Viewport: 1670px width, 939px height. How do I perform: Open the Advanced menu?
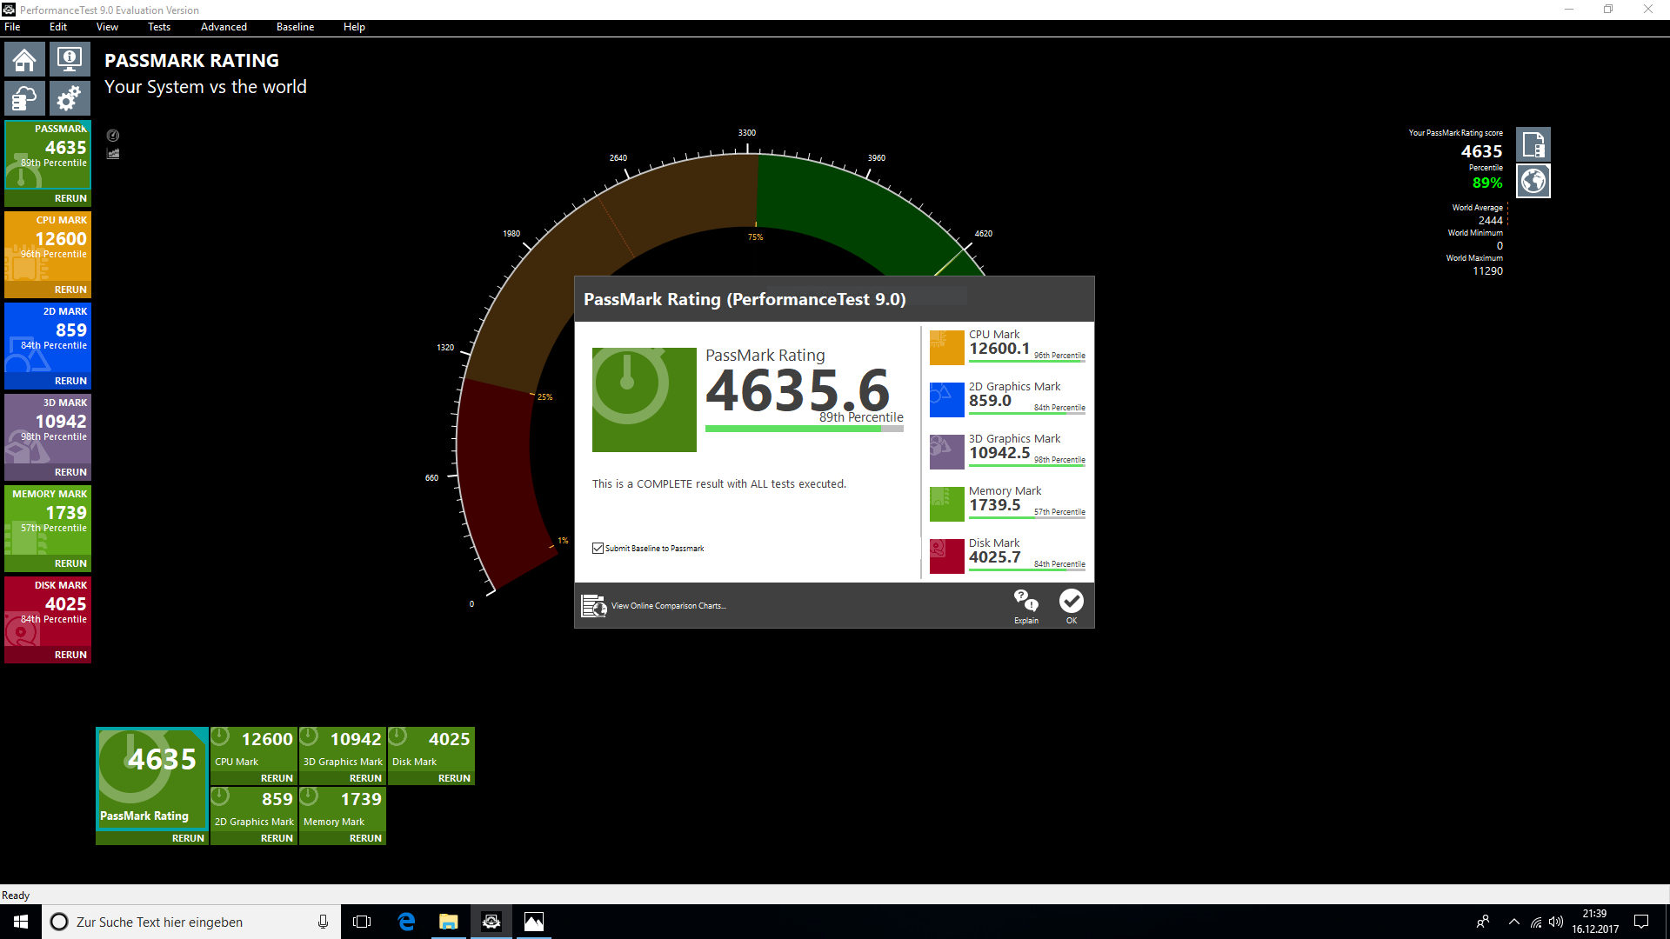click(x=224, y=27)
